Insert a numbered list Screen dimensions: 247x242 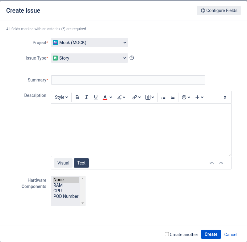173,97
